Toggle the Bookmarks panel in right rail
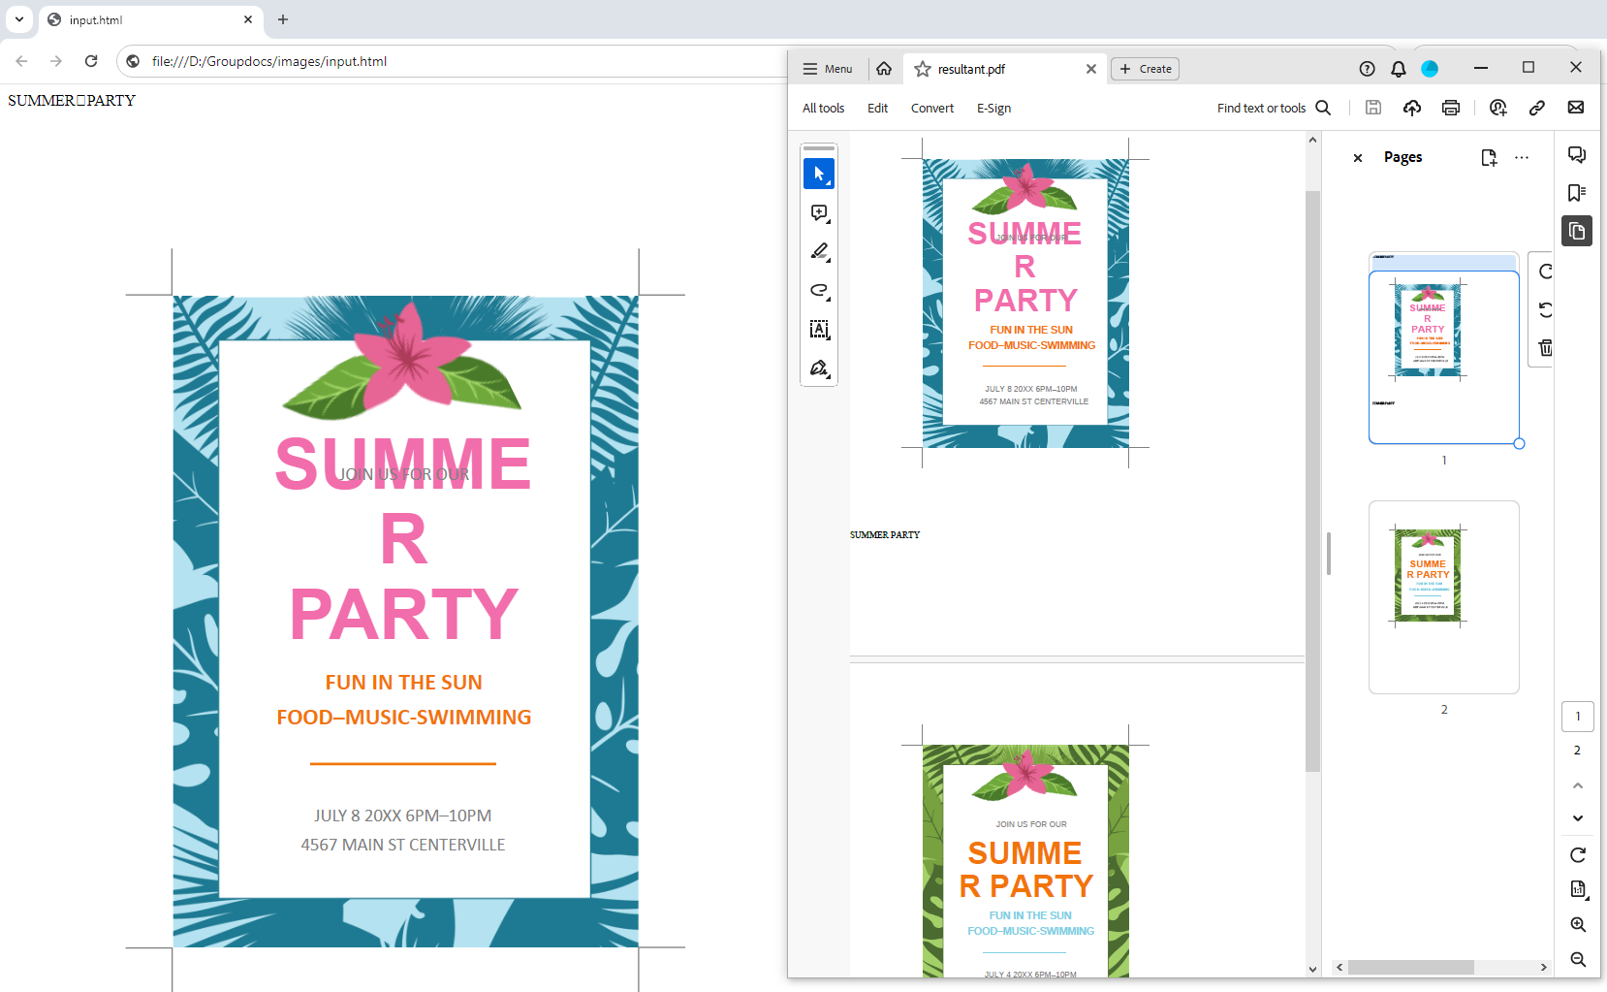This screenshot has width=1607, height=992. [x=1577, y=193]
